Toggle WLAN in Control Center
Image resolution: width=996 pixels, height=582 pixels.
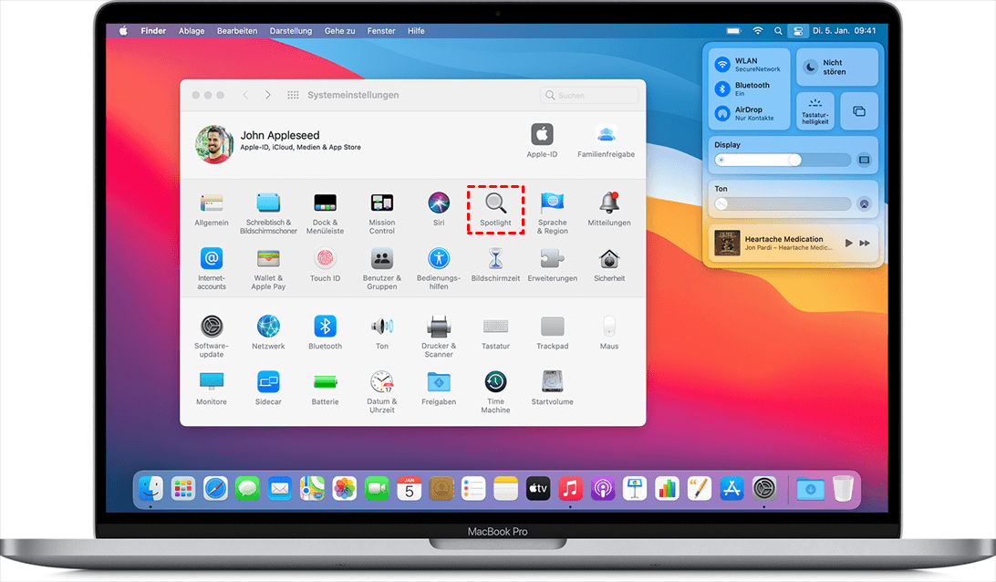[x=722, y=65]
